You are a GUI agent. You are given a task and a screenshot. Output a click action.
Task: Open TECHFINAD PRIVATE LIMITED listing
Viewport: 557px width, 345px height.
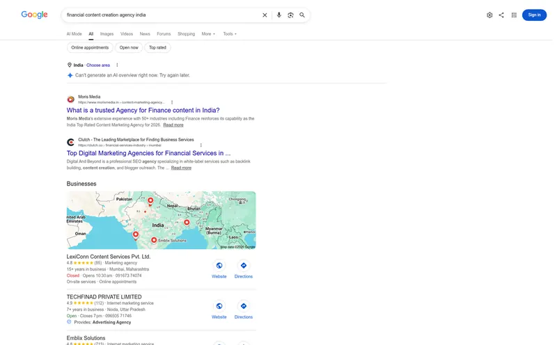104,297
